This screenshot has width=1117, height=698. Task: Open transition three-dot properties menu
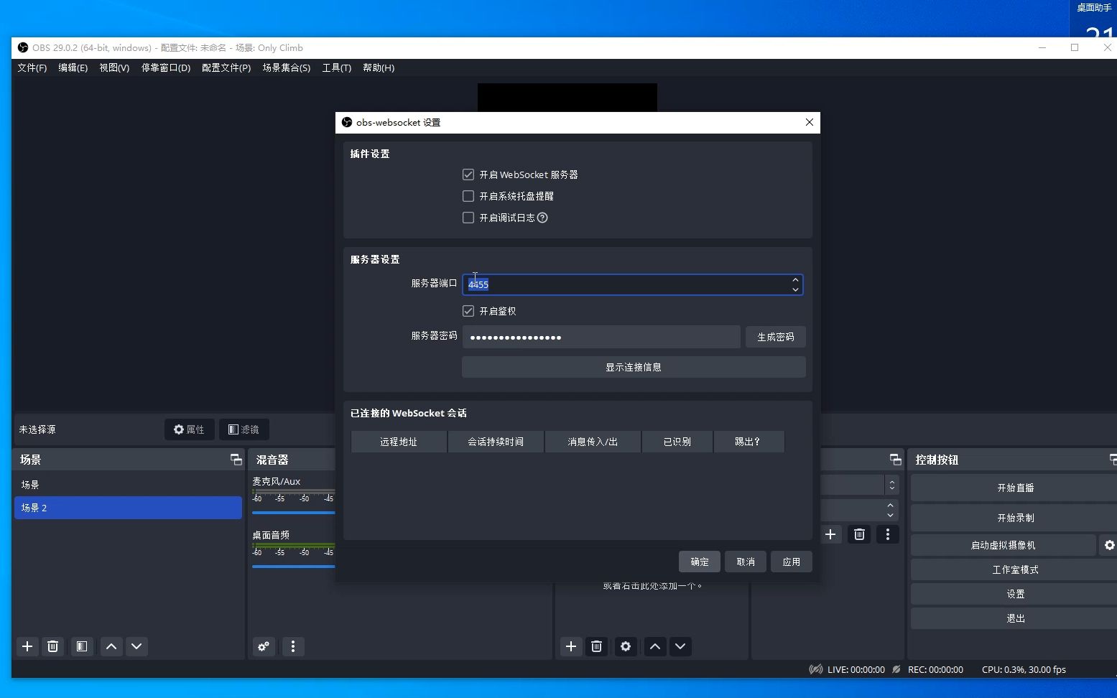click(x=888, y=534)
